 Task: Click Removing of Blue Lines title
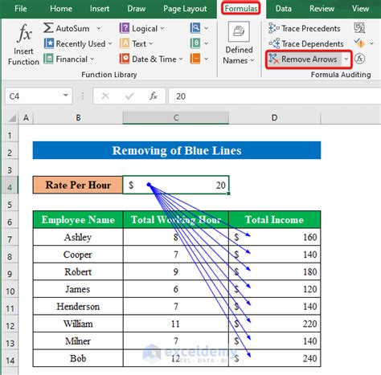(177, 150)
